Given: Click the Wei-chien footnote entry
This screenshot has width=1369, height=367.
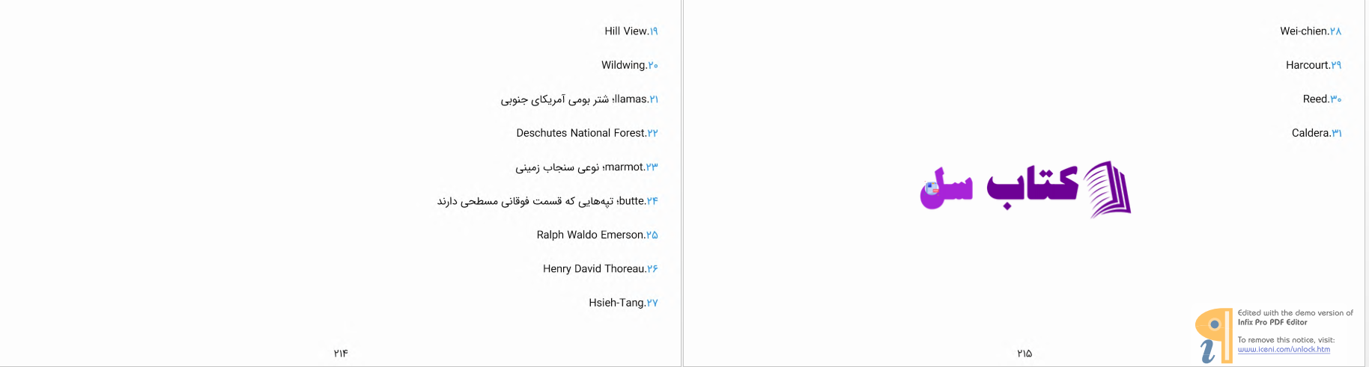Looking at the screenshot, I should [x=1311, y=31].
